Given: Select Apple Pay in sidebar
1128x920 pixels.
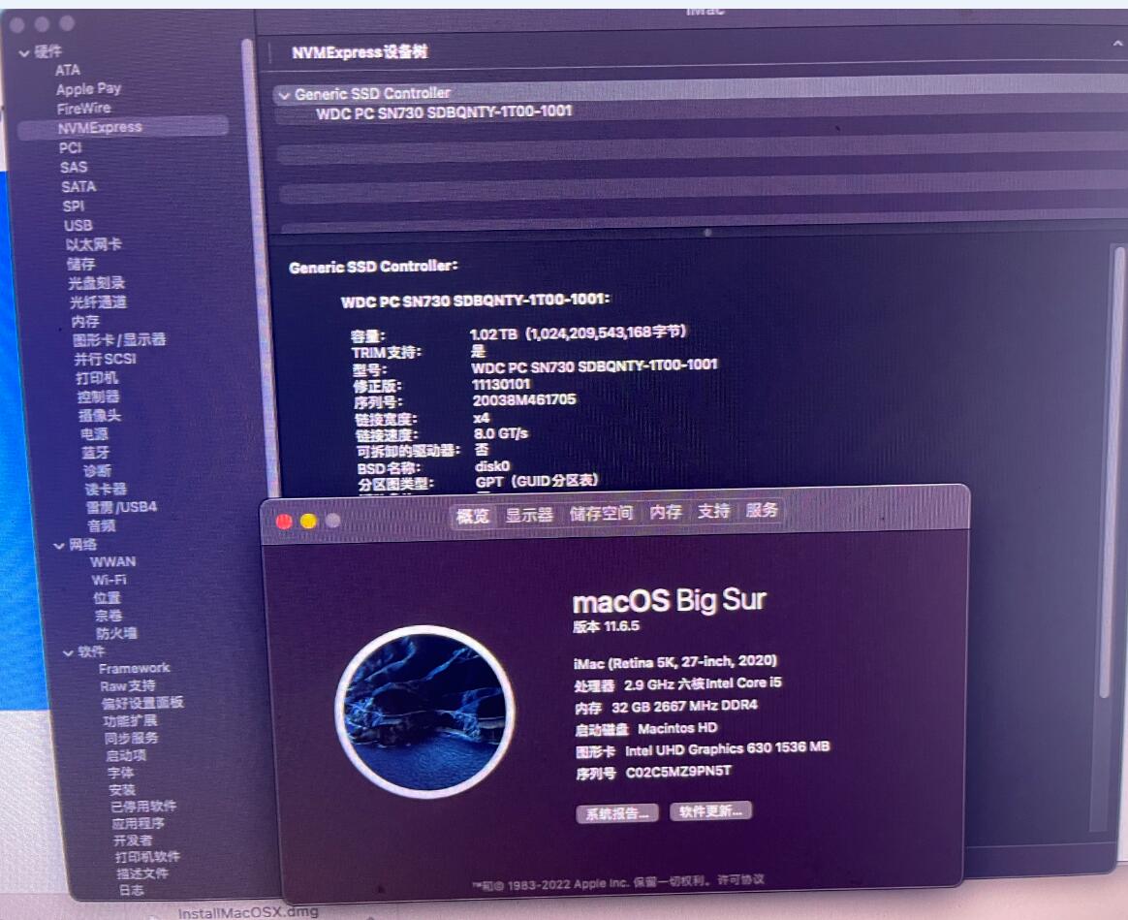Looking at the screenshot, I should pos(88,88).
